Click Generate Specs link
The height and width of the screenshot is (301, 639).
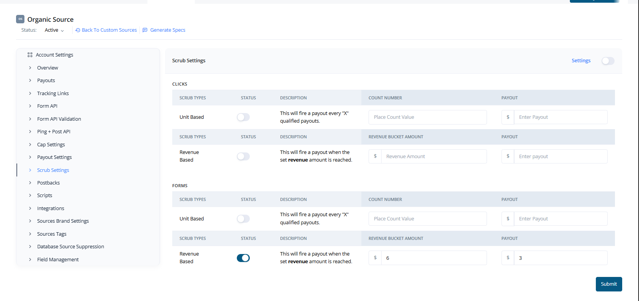click(168, 30)
